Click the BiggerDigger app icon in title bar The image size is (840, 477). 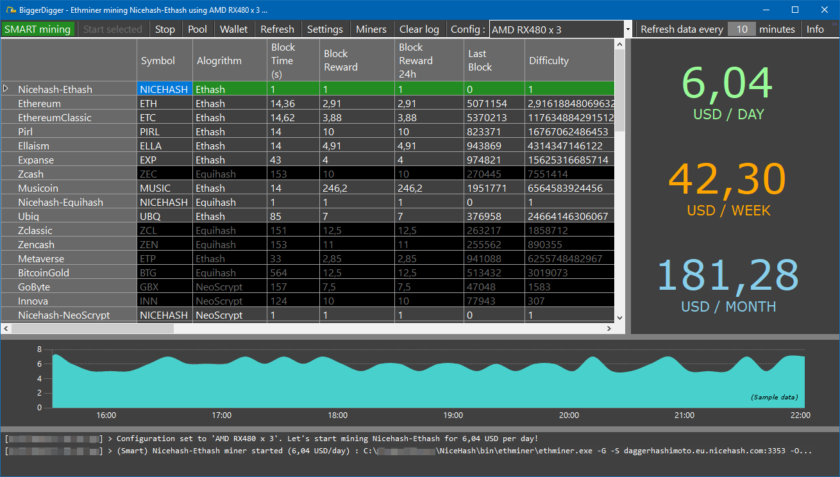click(12, 10)
